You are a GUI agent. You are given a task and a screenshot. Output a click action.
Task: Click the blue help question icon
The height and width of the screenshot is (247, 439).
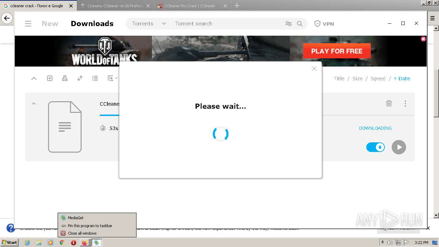pyautogui.click(x=11, y=228)
